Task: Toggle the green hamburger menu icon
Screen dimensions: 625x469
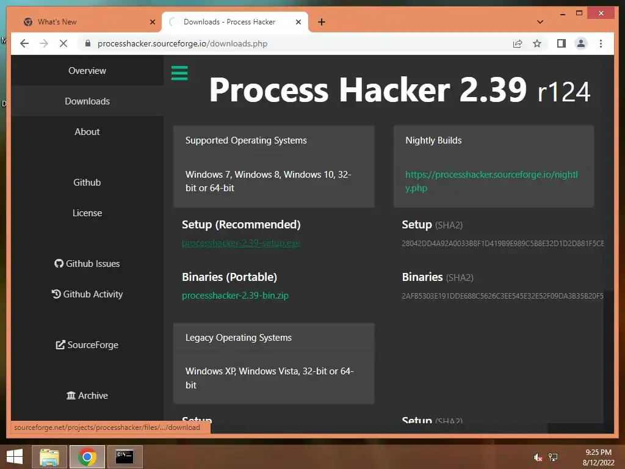Action: tap(179, 73)
